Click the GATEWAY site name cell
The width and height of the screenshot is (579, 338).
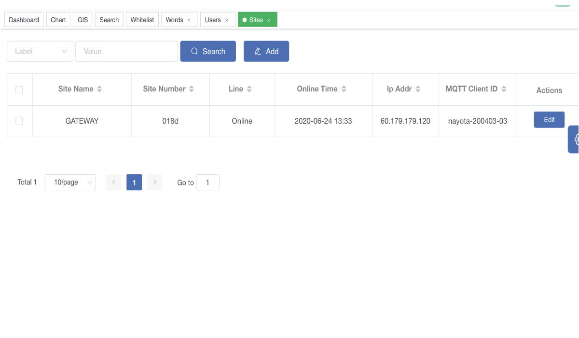(82, 121)
